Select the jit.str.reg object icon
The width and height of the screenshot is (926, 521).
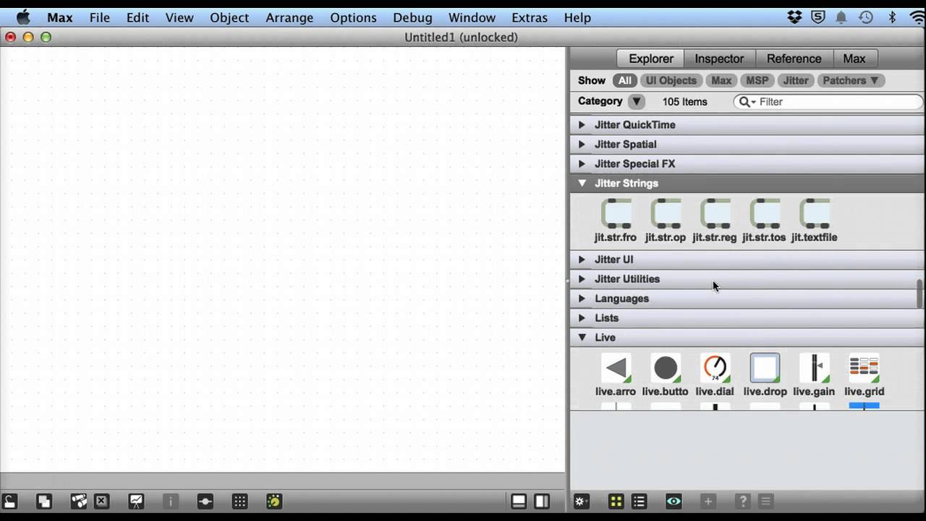[x=715, y=213]
